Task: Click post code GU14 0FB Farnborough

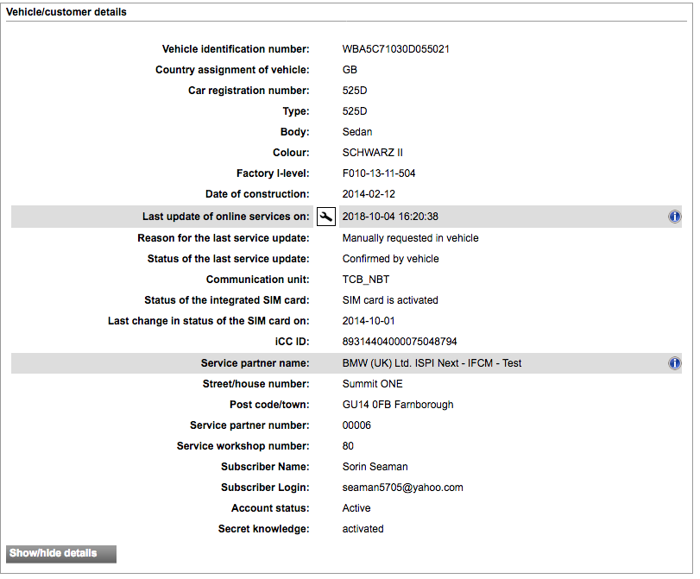Action: coord(398,405)
